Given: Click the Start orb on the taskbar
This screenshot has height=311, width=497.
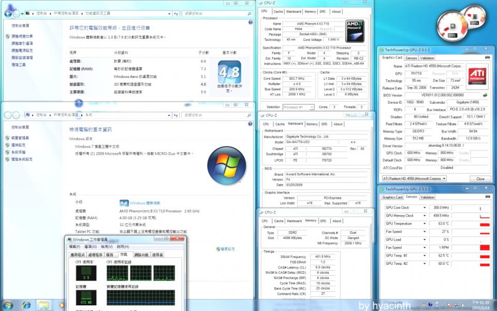Looking at the screenshot, I should coord(7,305).
